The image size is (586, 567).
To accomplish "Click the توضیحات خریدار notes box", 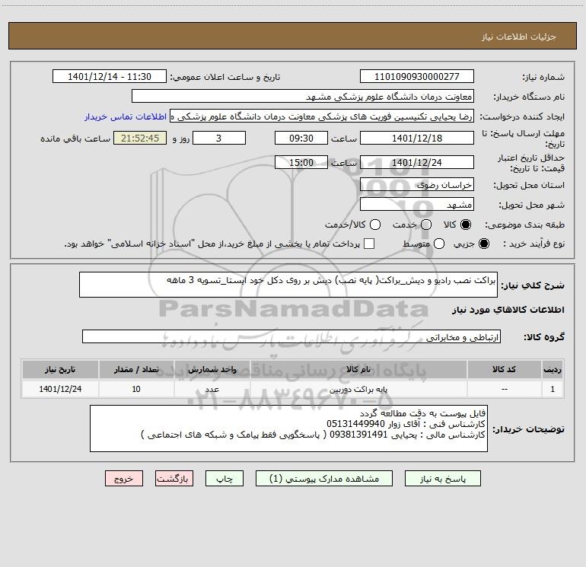I will [288, 428].
